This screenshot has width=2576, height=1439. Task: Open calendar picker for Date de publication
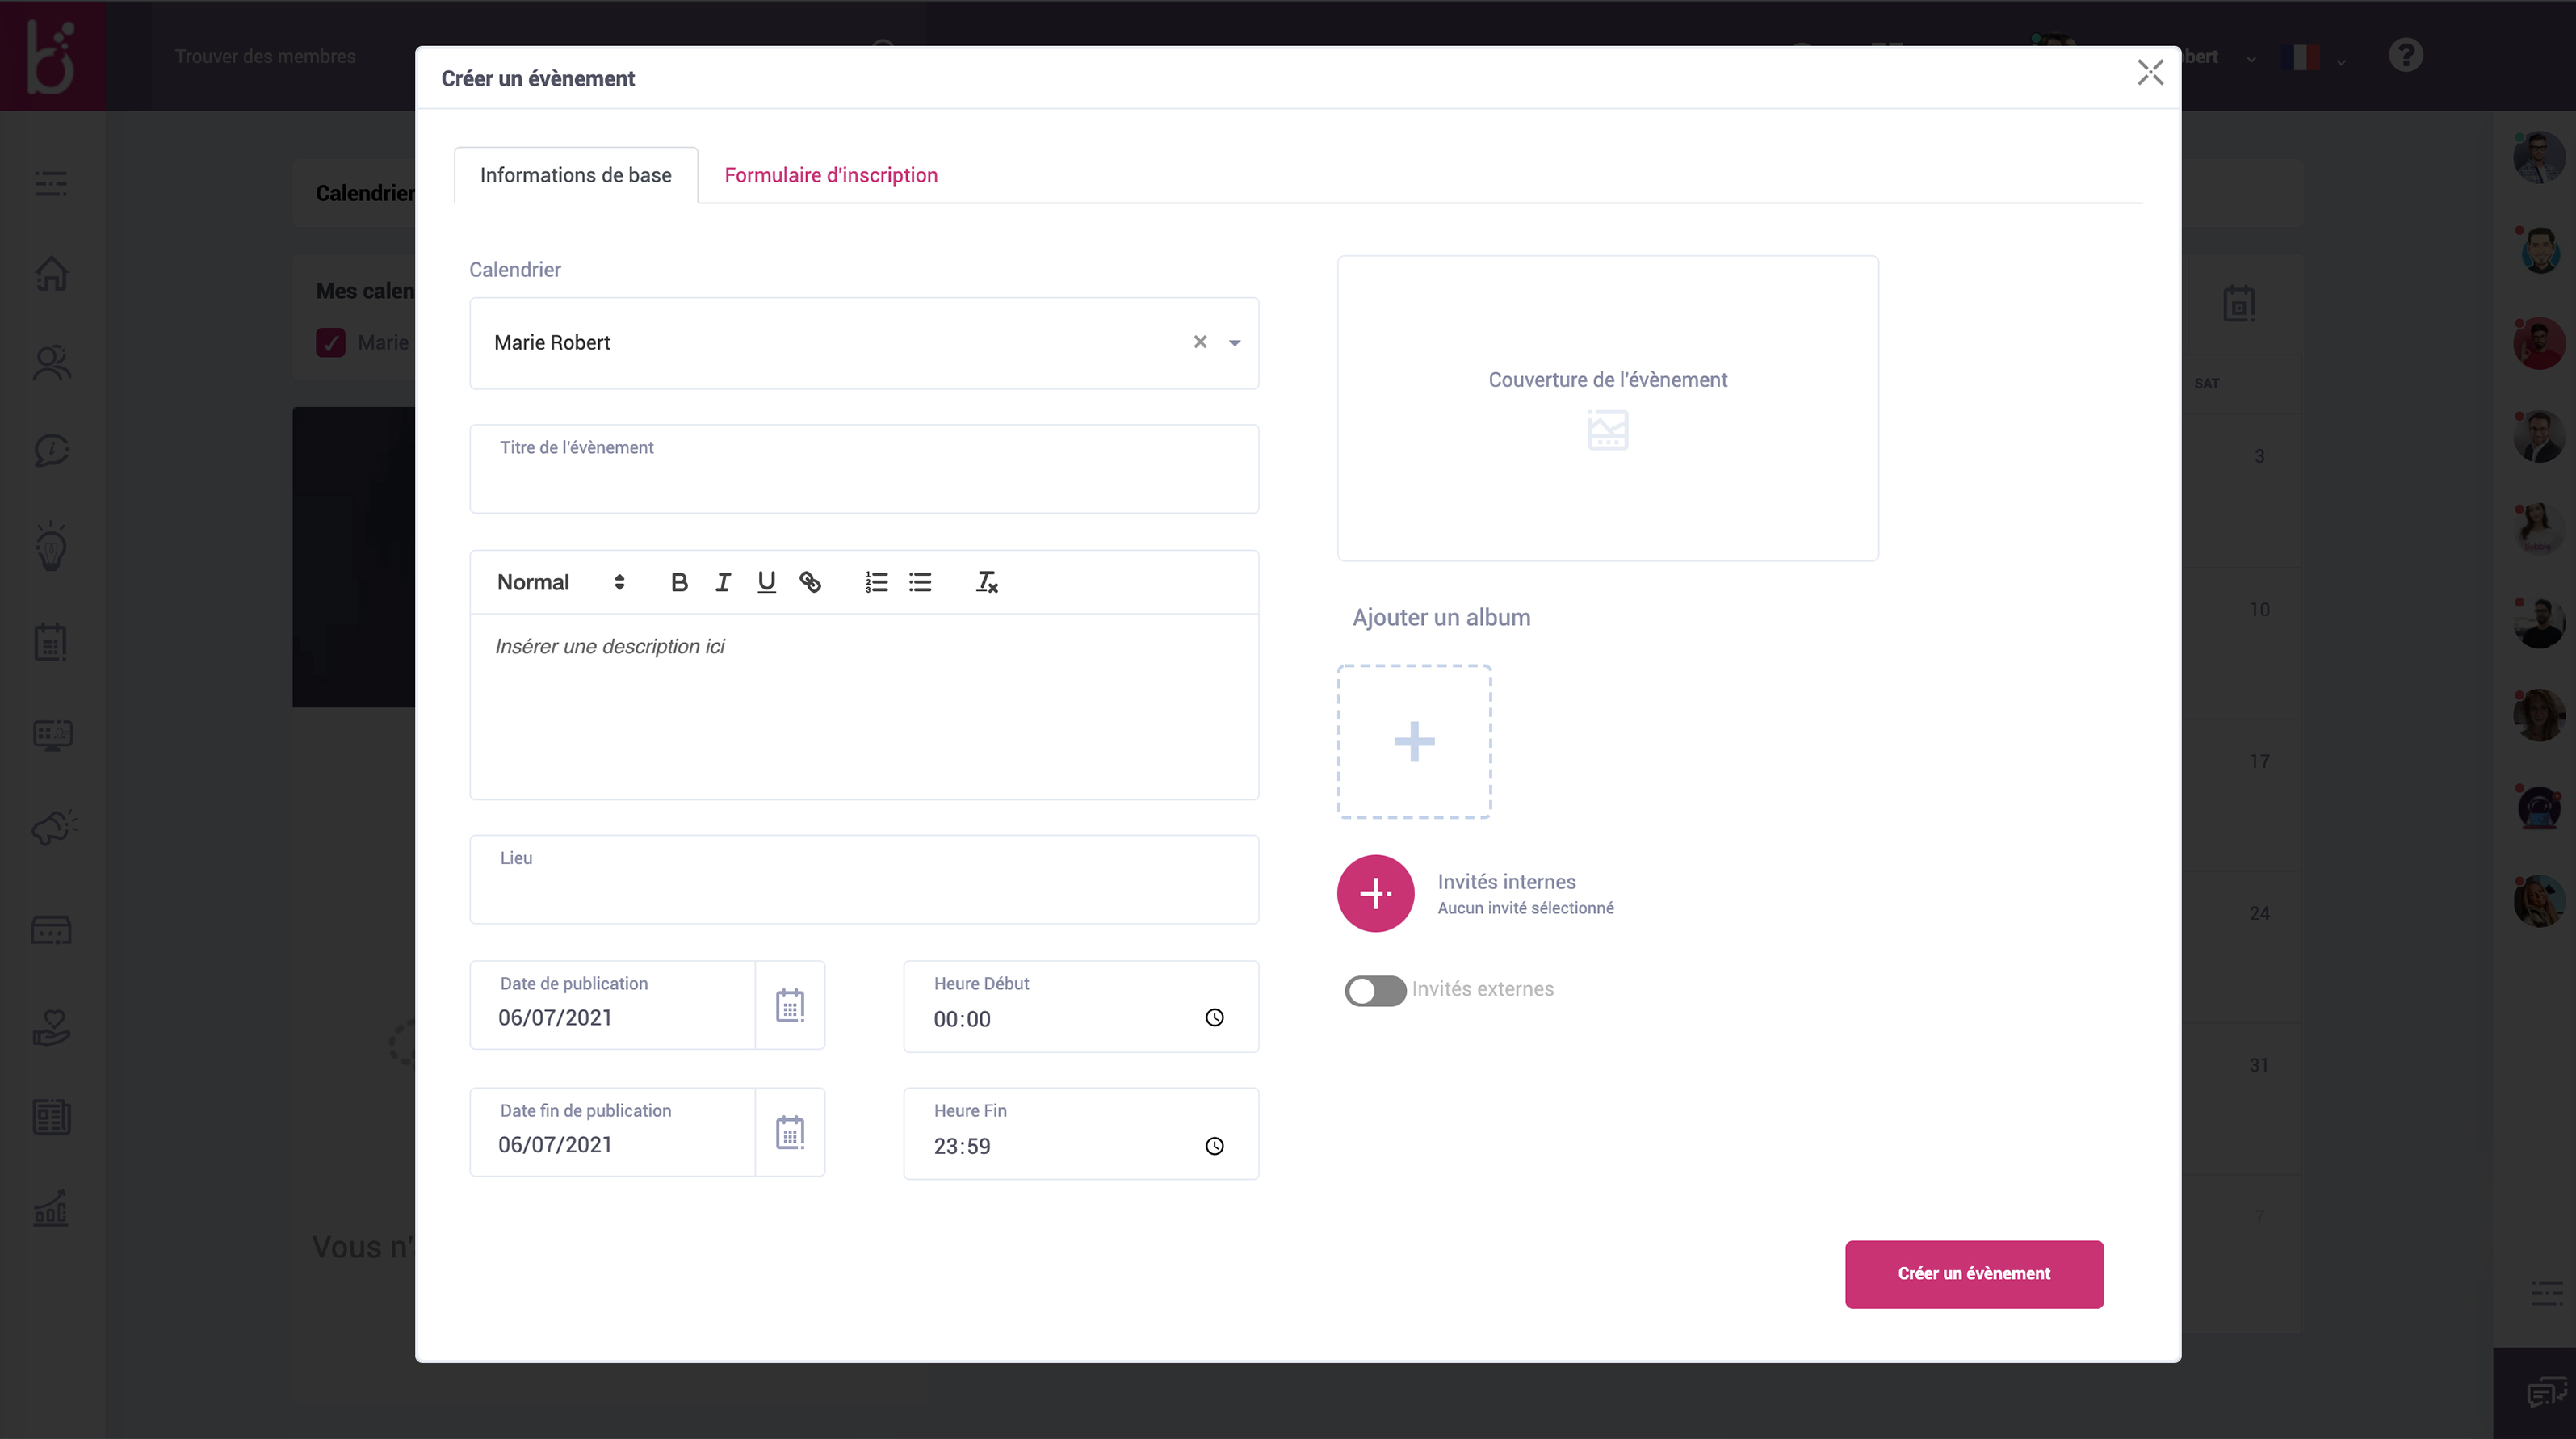790,1005
